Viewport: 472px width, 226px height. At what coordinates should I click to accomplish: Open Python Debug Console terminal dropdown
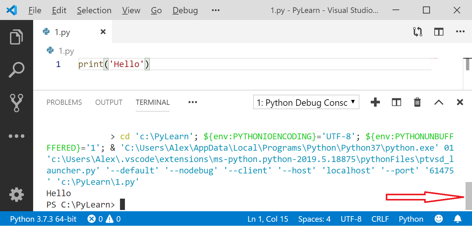point(306,102)
